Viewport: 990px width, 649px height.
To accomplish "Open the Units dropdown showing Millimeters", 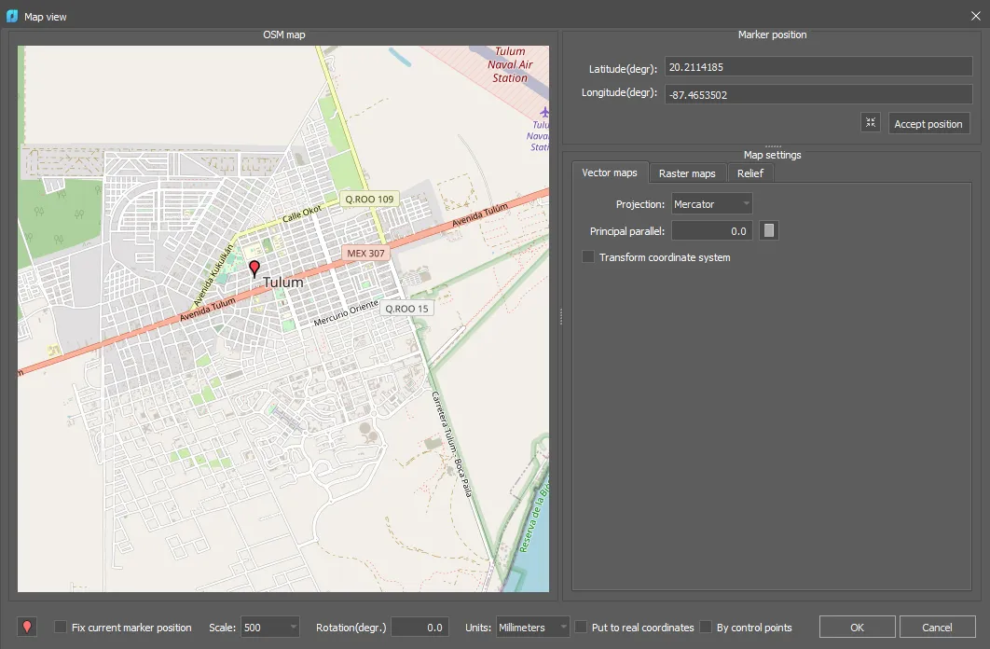I will click(531, 627).
